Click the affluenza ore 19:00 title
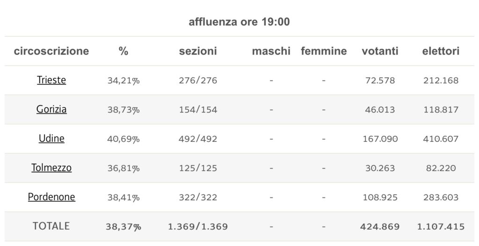The image size is (479, 246). 239,22
